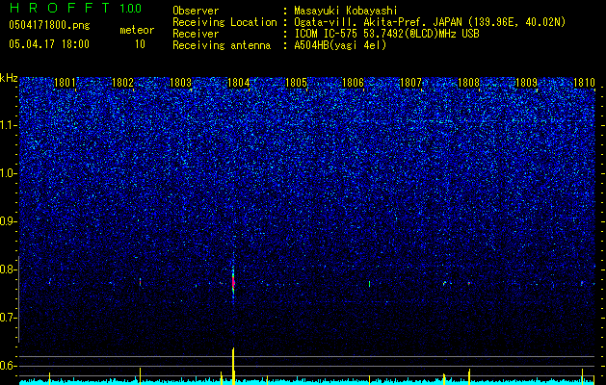This screenshot has width=606, height=385.
Task: Click the 0.6 kHz frequency label
Action: click(9, 366)
